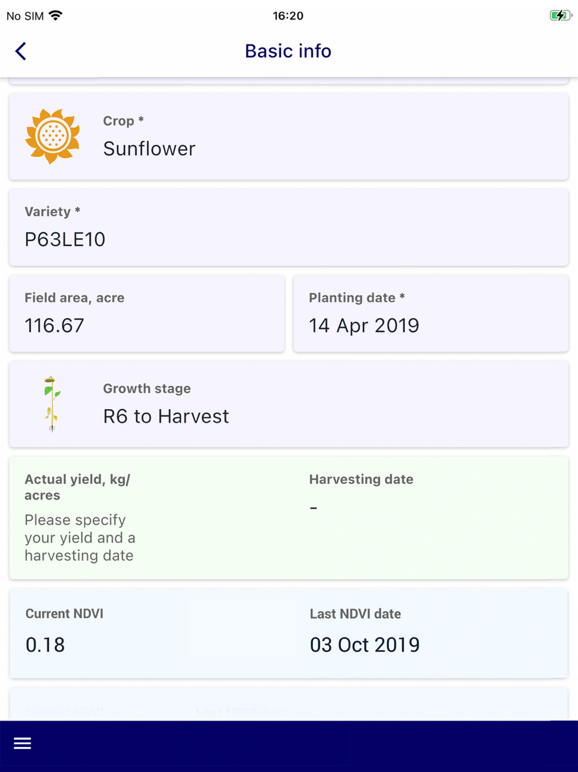Tap the battery charging indicator
The height and width of the screenshot is (772, 578).
(560, 16)
